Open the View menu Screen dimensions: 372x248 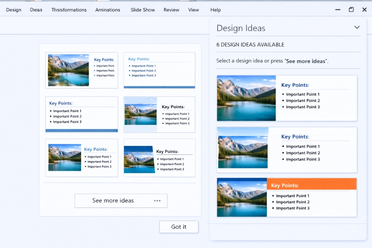click(x=193, y=10)
